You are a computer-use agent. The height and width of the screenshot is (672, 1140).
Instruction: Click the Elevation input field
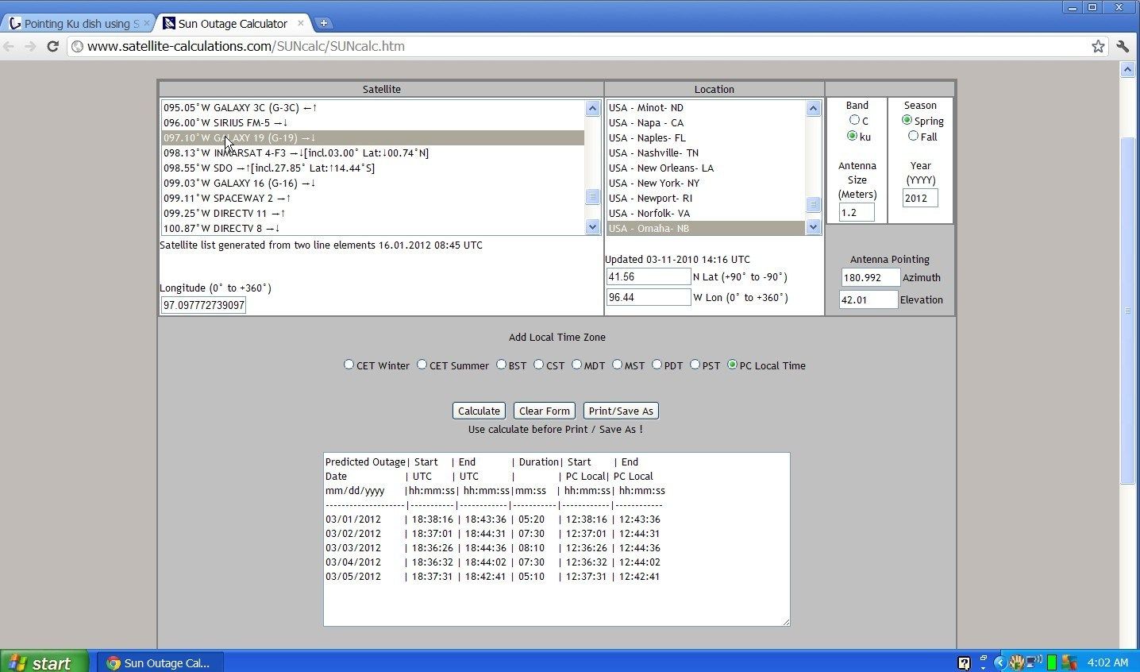click(868, 299)
